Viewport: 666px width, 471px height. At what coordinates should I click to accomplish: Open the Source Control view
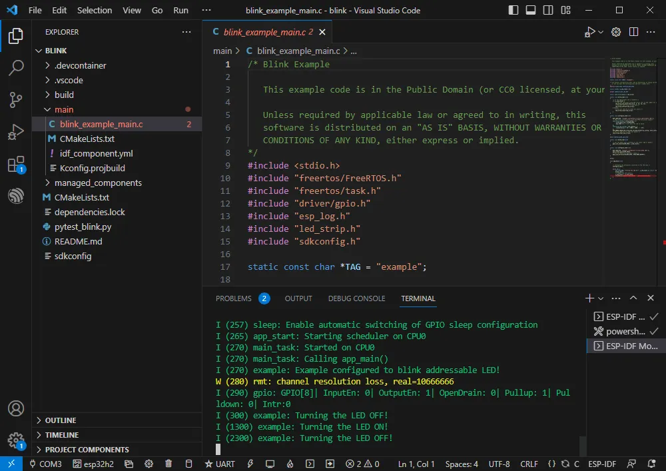[16, 100]
